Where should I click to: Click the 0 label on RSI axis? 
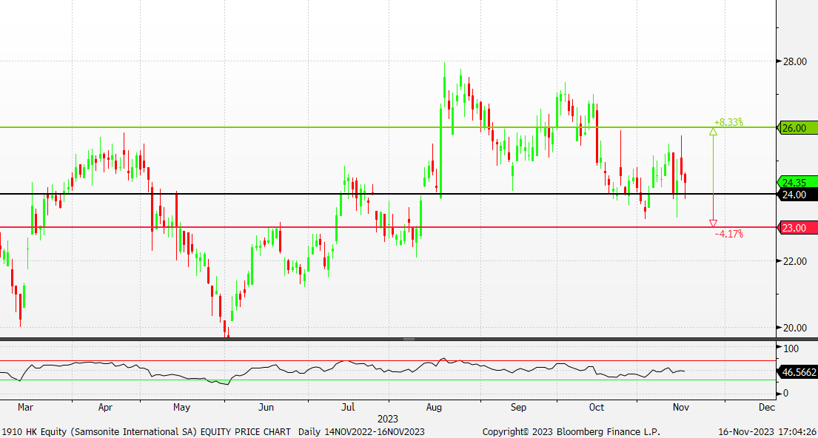[x=786, y=393]
